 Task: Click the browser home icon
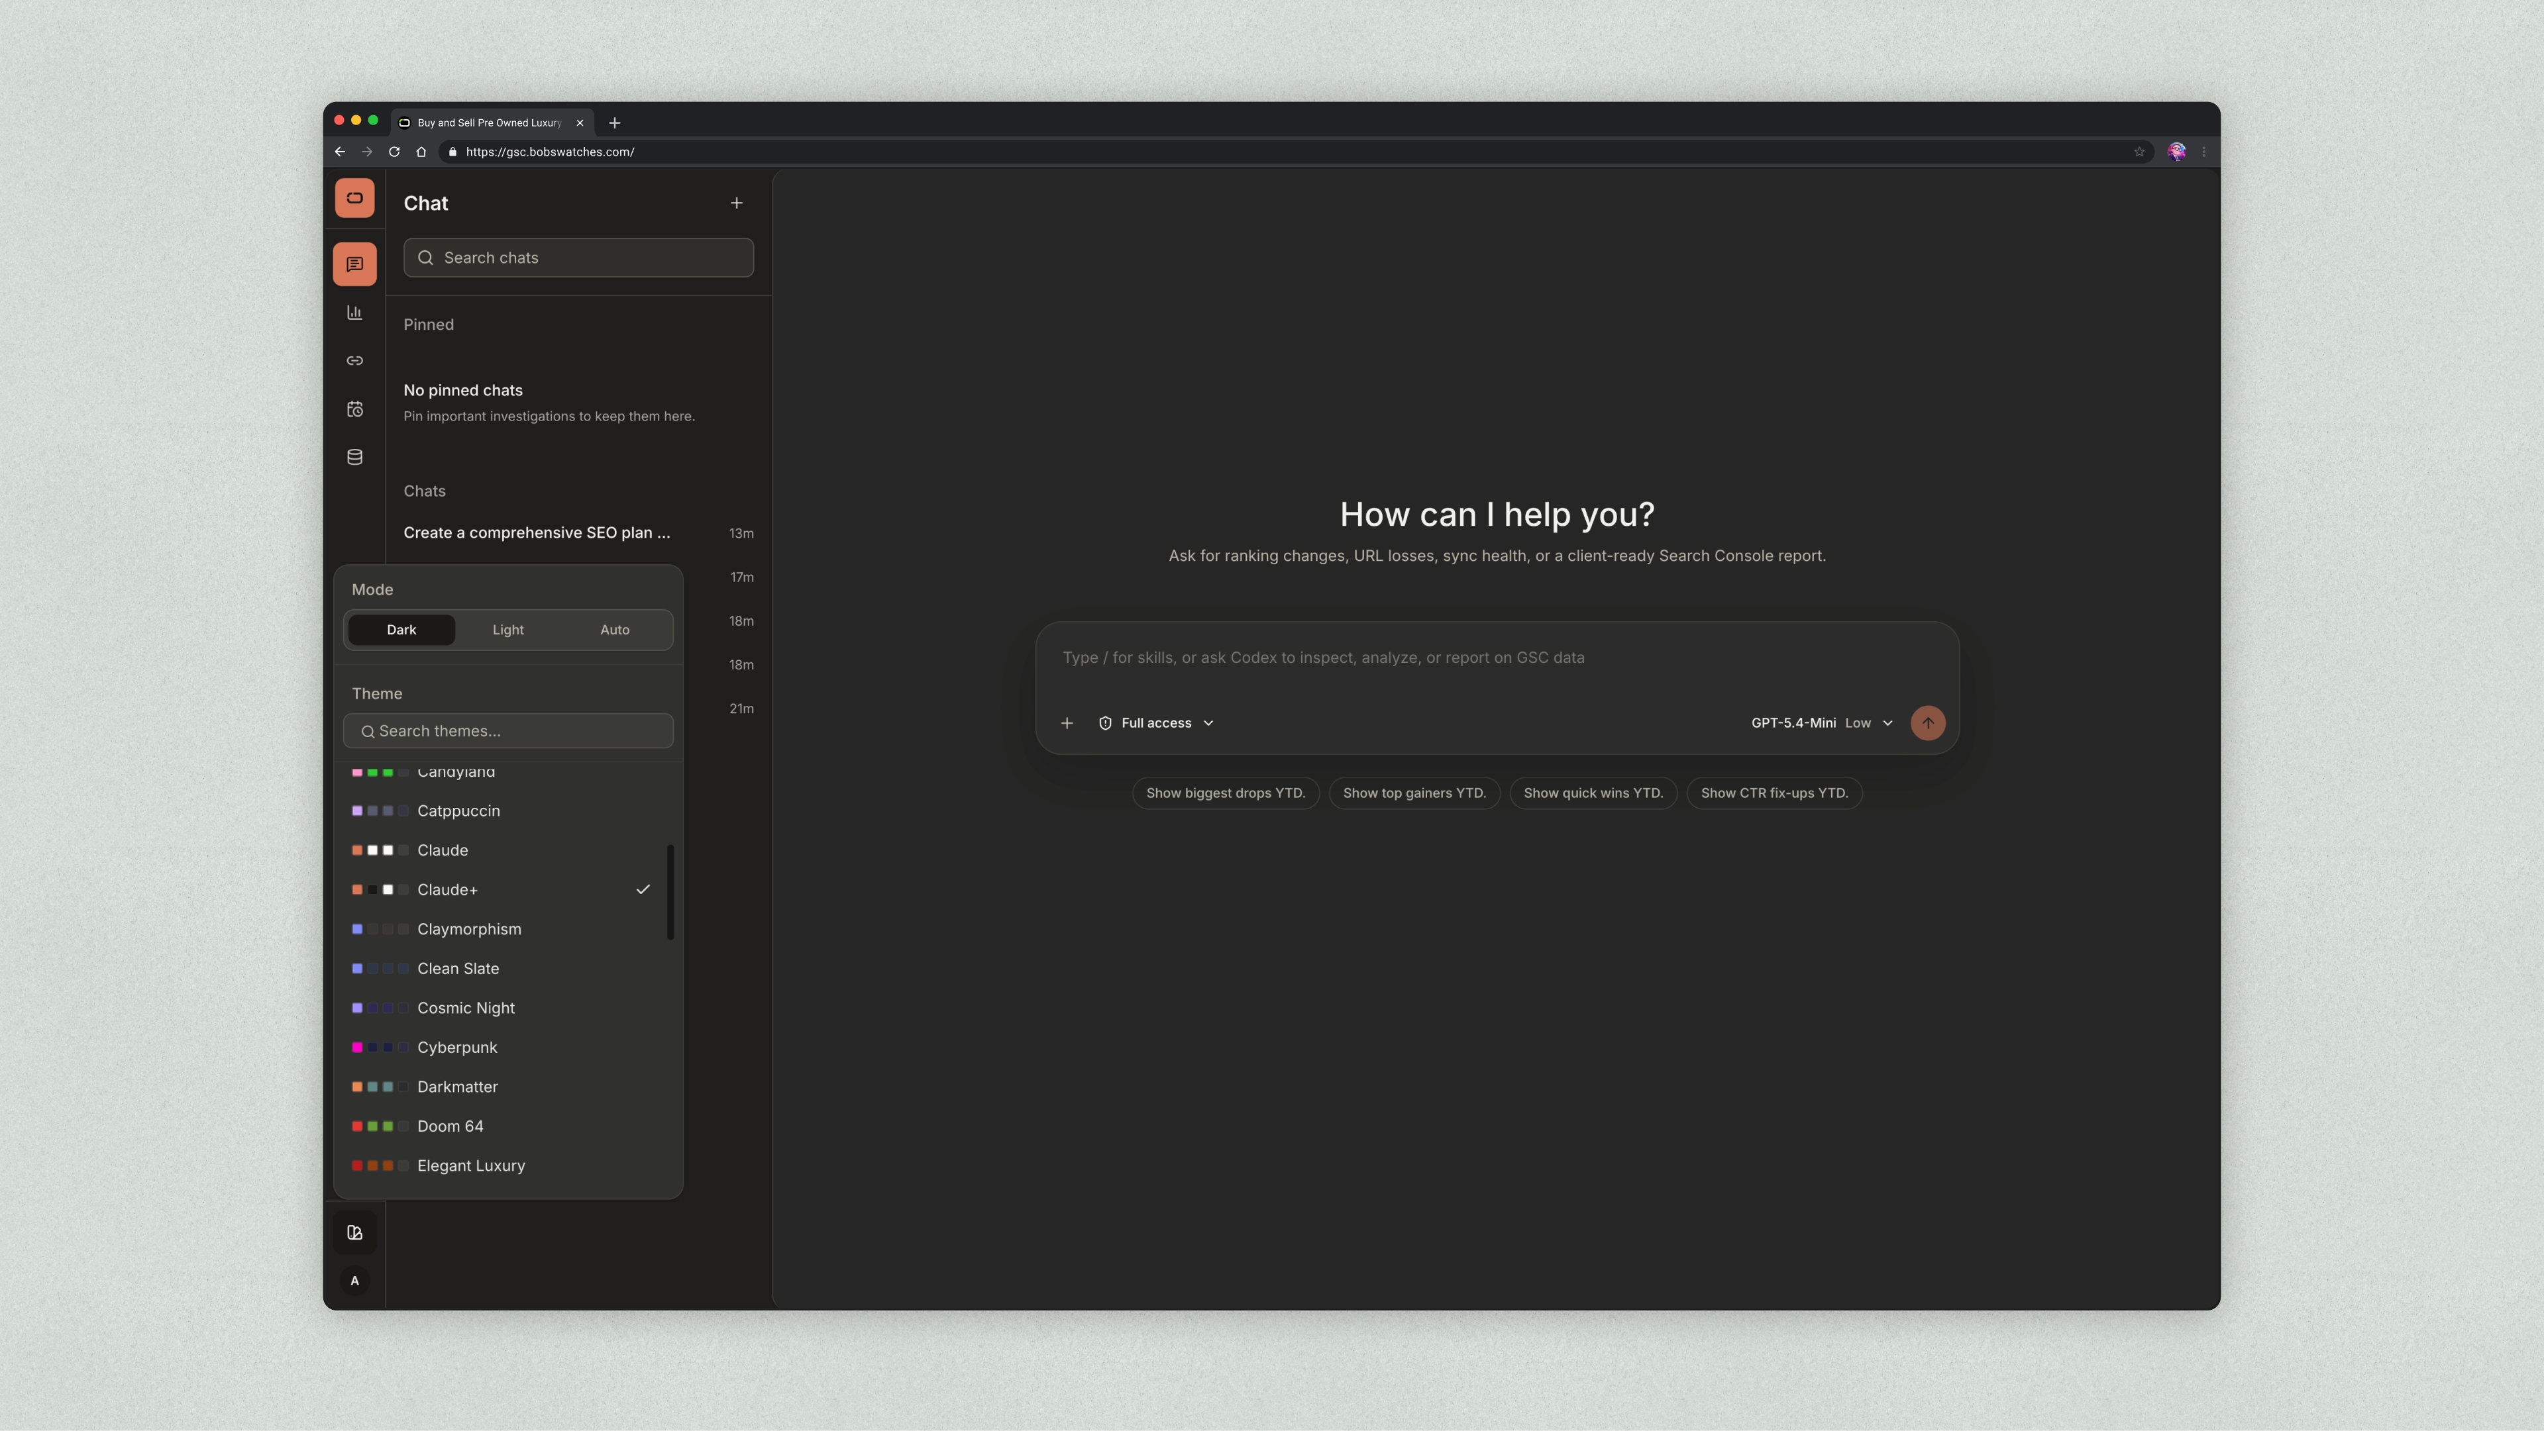(422, 152)
